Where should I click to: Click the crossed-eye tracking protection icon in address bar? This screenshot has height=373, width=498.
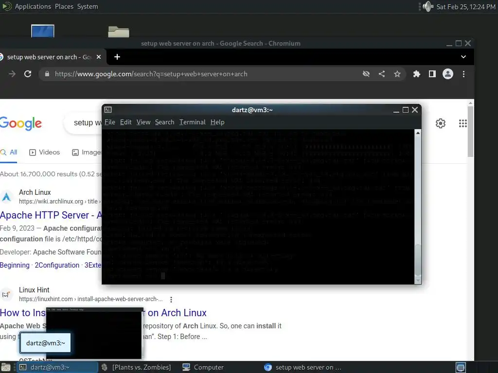(366, 74)
